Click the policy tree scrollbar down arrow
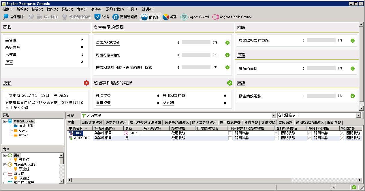This screenshot has width=365, height=191. tap(61, 181)
